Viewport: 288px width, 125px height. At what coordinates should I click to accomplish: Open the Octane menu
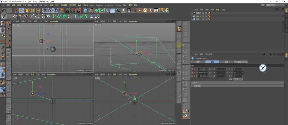point(118,5)
